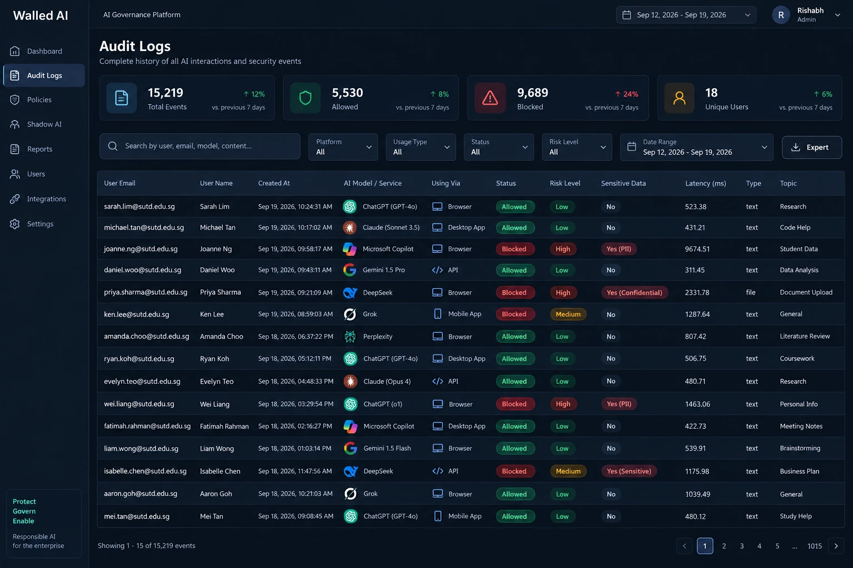This screenshot has width=853, height=568.
Task: Go to the next page of events
Action: [x=836, y=546]
